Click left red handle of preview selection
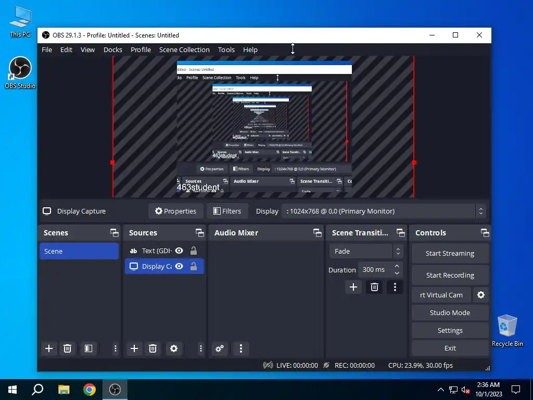 pyautogui.click(x=112, y=162)
